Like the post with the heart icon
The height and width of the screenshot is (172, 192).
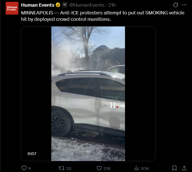99,168
